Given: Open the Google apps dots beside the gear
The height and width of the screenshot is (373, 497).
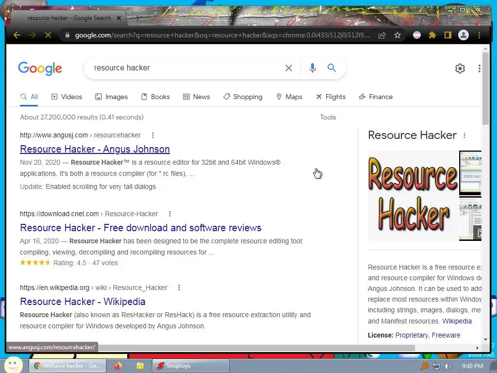Looking at the screenshot, I should click(479, 68).
